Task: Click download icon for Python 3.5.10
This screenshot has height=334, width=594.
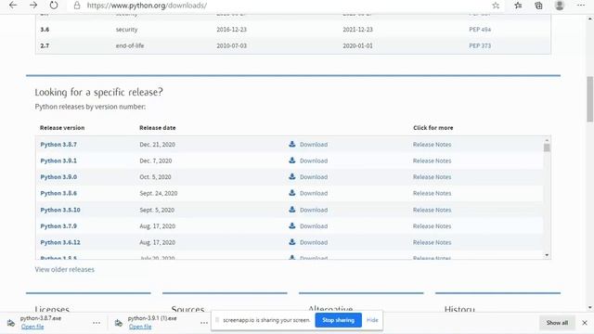Action: pos(292,210)
